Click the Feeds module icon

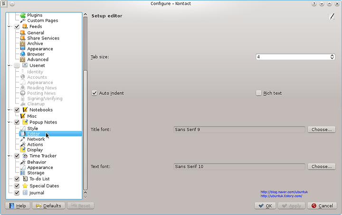pyautogui.click(x=25, y=27)
